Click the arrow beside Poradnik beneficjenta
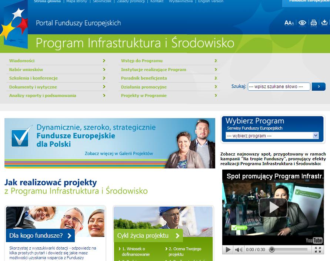 216,78
